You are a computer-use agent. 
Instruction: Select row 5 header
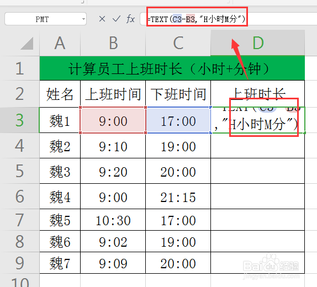pyautogui.click(x=20, y=171)
